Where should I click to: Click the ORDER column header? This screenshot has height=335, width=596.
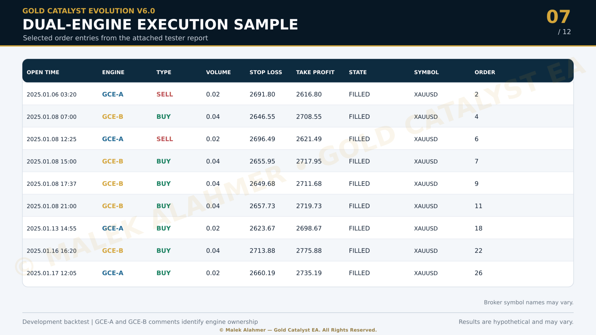click(x=485, y=72)
